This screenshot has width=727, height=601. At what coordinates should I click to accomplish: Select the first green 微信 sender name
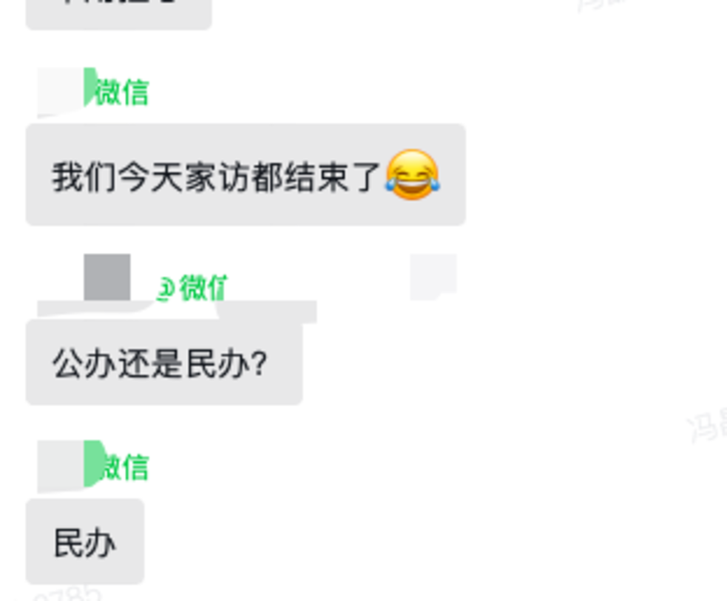click(x=122, y=92)
